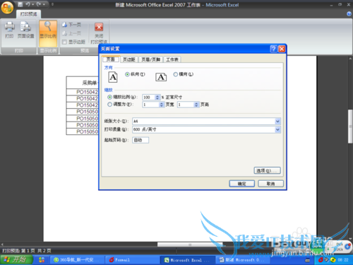The height and width of the screenshot is (265, 353).
Task: Click the Undo arrow in title bar
Action: (28, 4)
